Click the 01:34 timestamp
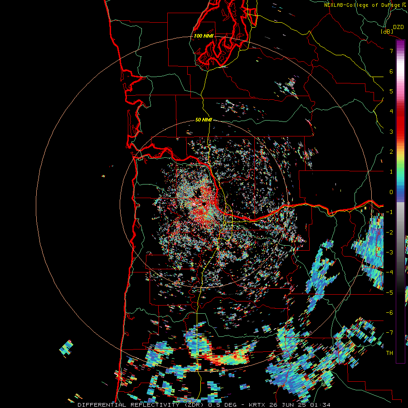Screen dimensions: 408x408 (320, 405)
